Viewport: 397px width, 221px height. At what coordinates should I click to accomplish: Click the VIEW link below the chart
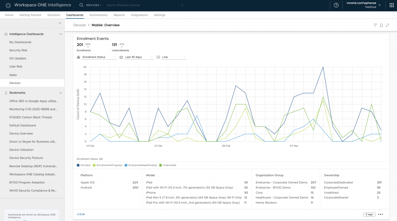[x=81, y=214]
